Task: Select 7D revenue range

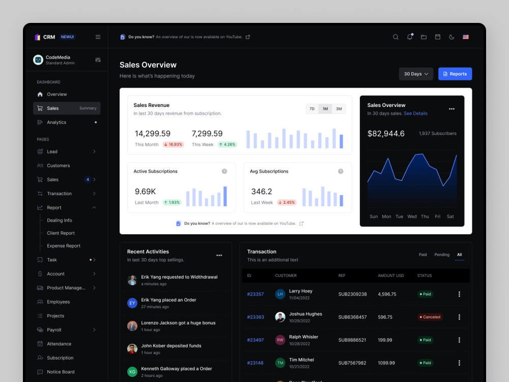Action: click(312, 109)
